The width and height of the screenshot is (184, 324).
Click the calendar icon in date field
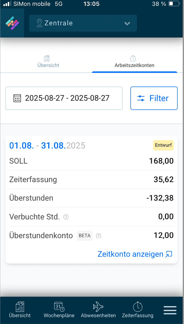point(17,98)
